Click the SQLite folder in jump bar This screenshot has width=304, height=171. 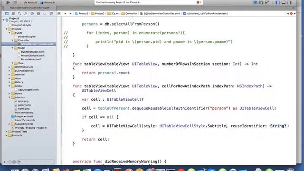point(113,14)
